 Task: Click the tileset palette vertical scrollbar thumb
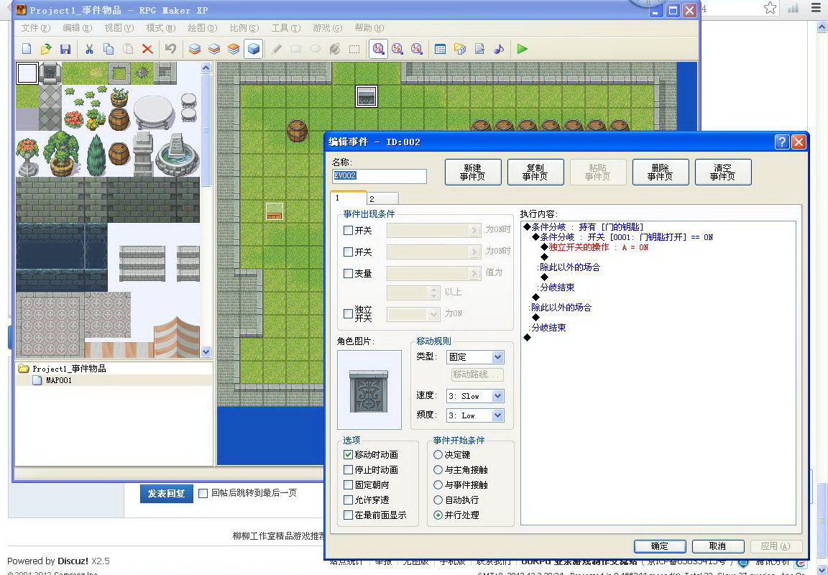click(x=206, y=130)
